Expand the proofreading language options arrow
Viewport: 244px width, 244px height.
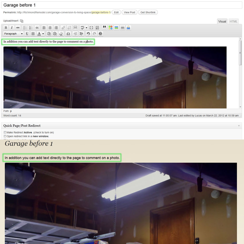tap(87, 27)
